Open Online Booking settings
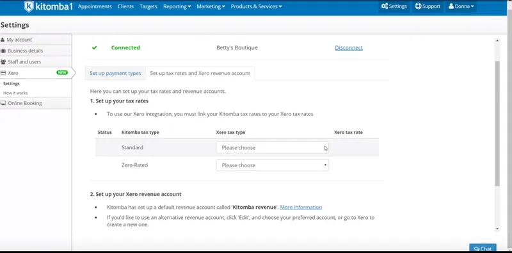 pyautogui.click(x=36, y=103)
